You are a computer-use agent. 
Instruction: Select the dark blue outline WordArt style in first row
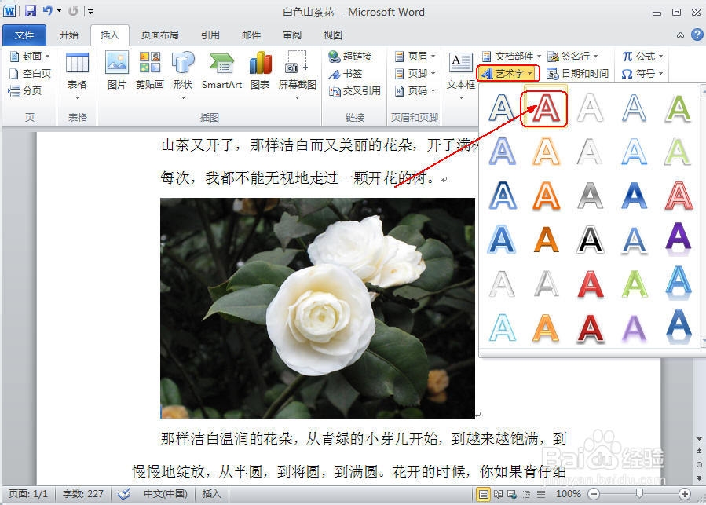coord(502,108)
